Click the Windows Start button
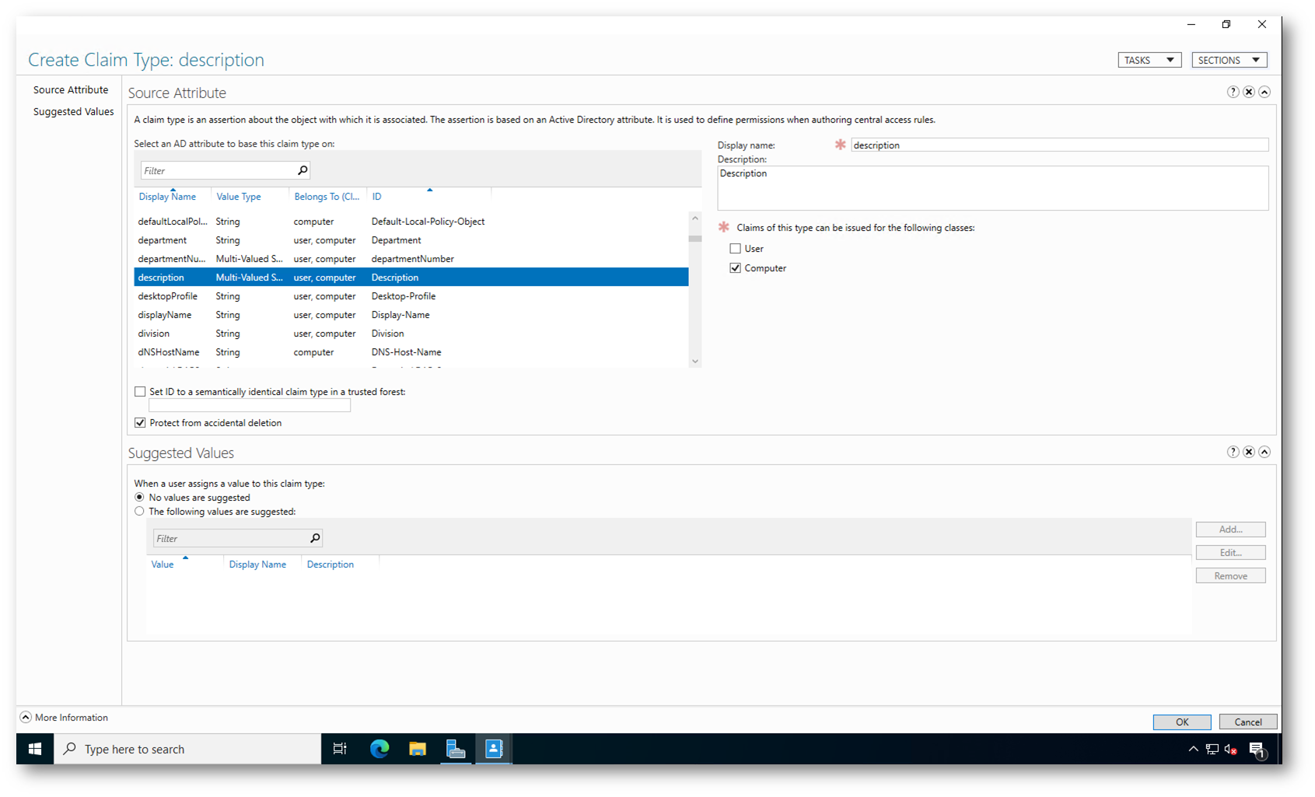This screenshot has width=1315, height=797. pyautogui.click(x=35, y=749)
